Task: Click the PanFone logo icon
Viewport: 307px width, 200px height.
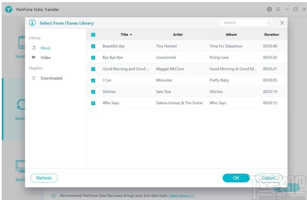Action: coord(9,9)
